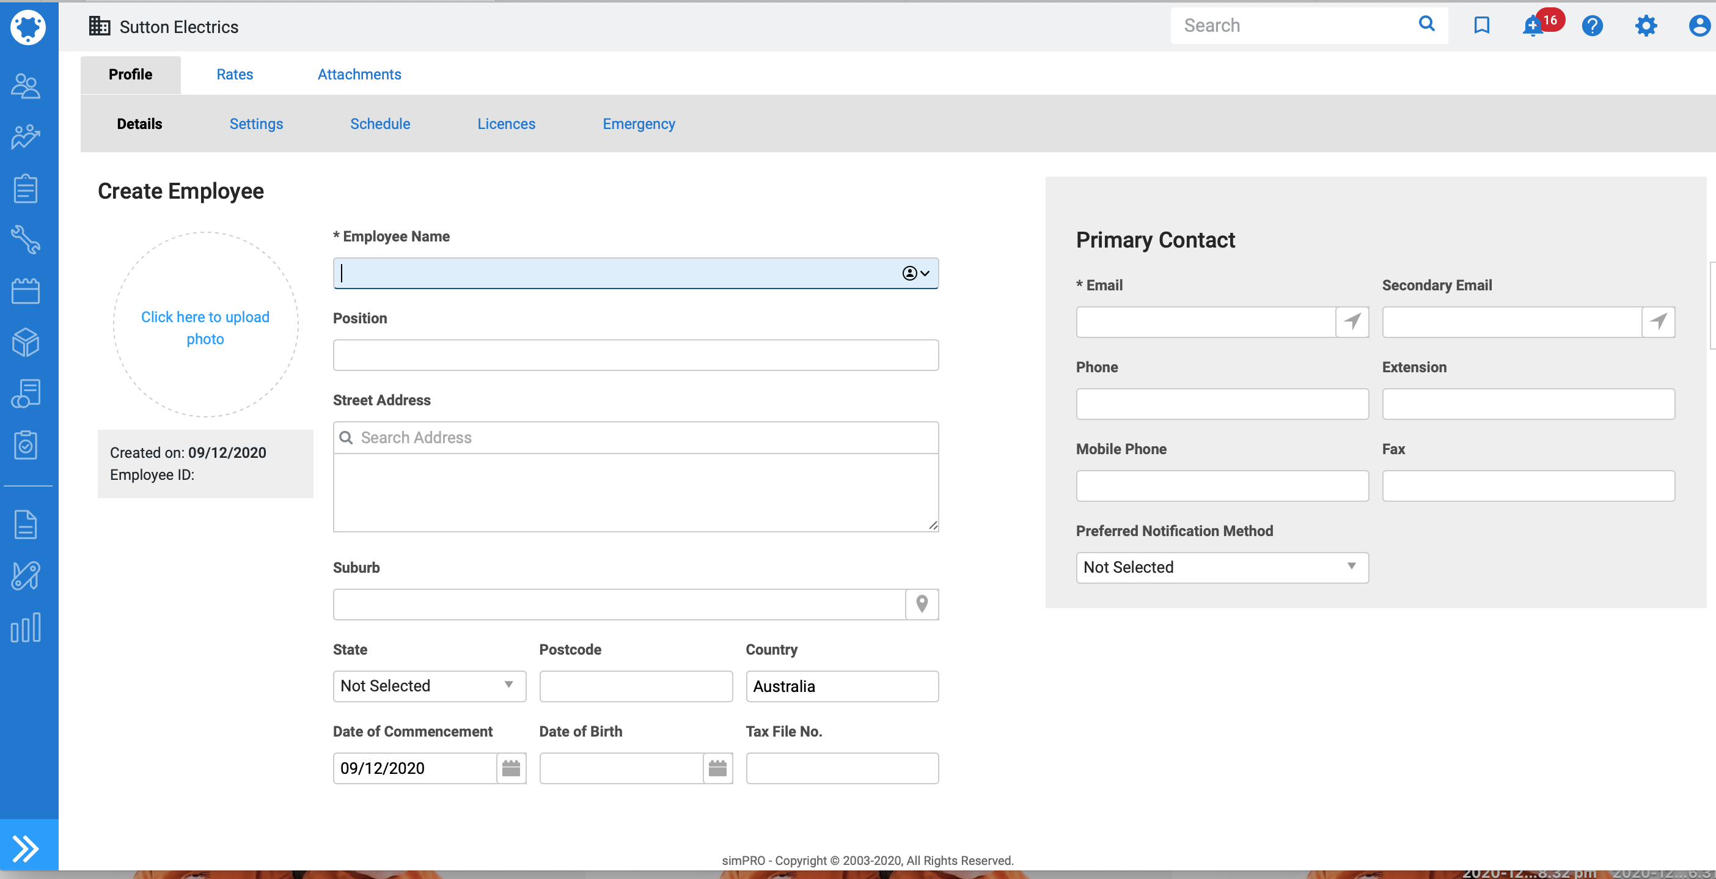Viewport: 1716px width, 879px height.
Task: Click the Position input field
Action: coord(636,355)
